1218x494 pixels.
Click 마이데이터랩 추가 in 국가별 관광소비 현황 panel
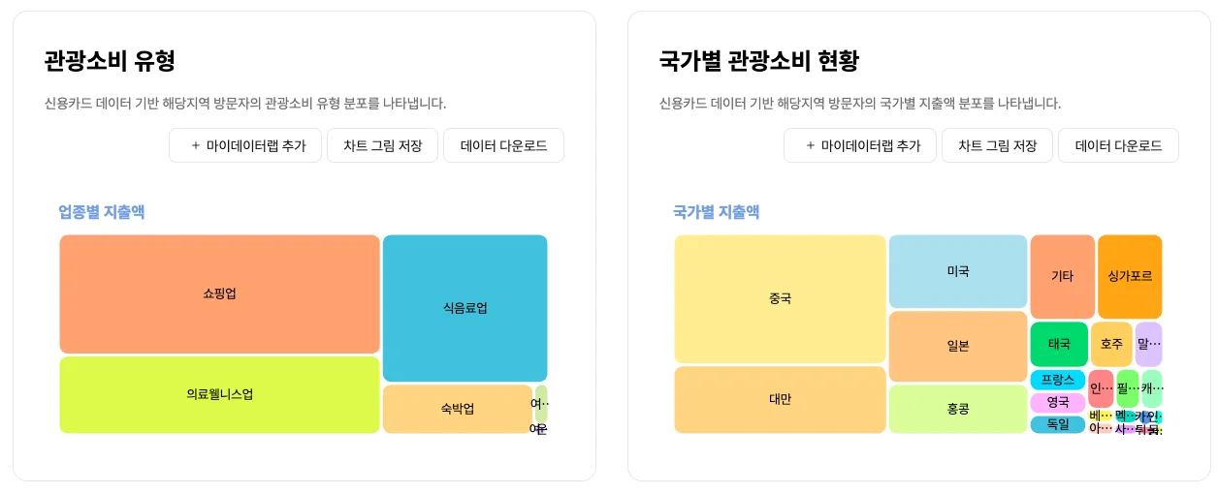(x=860, y=145)
